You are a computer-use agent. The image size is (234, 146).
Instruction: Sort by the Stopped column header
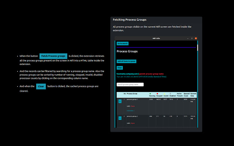159,95
